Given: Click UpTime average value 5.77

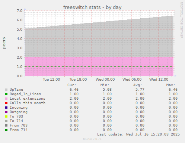Looking at the screenshot, I should tap(140, 90).
